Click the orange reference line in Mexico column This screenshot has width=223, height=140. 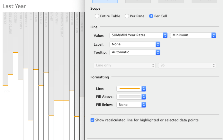tap(15, 52)
